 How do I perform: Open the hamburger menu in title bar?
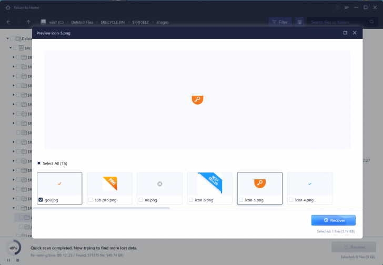[x=347, y=7]
